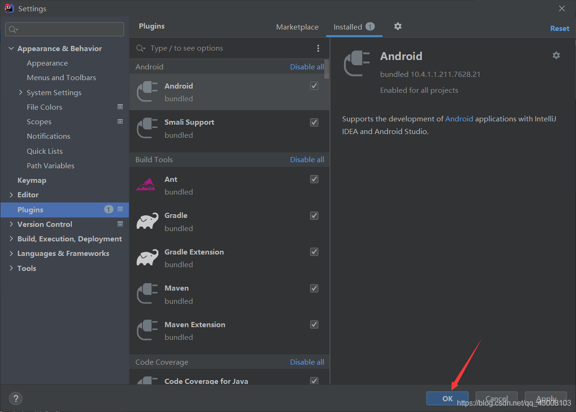Click the settings search magnifier icon

point(13,30)
